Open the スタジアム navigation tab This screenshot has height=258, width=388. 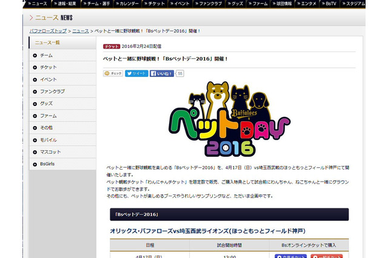(x=353, y=4)
